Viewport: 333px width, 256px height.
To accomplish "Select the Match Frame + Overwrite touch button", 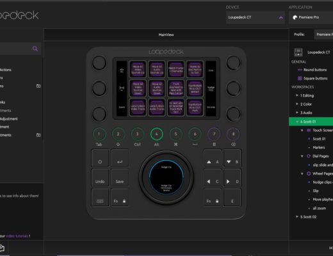I will 176,69.
